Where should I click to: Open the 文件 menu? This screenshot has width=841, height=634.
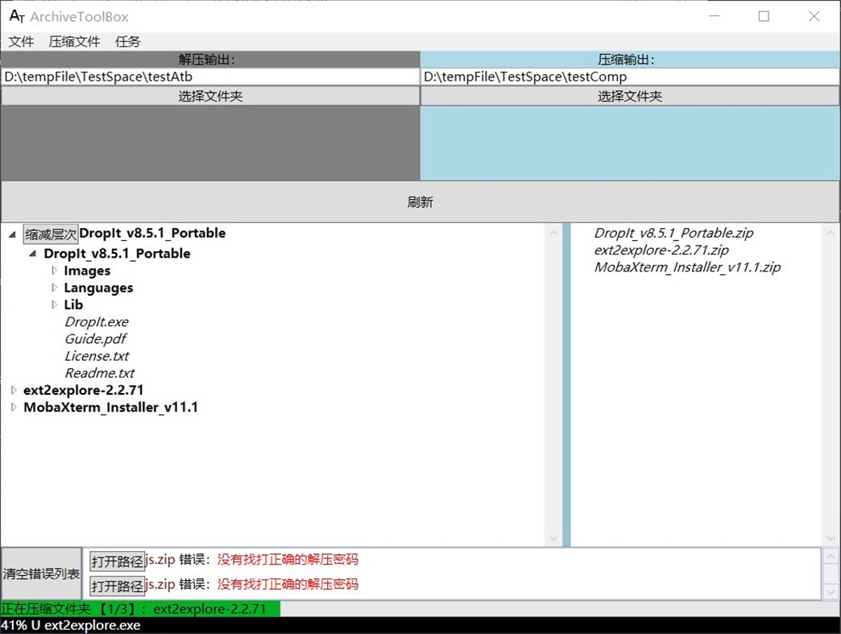(21, 41)
